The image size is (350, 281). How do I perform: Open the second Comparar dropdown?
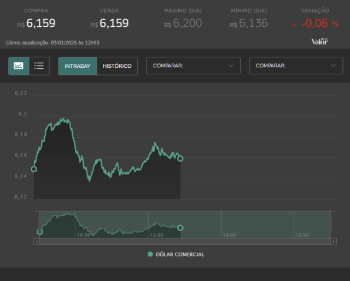click(x=296, y=66)
